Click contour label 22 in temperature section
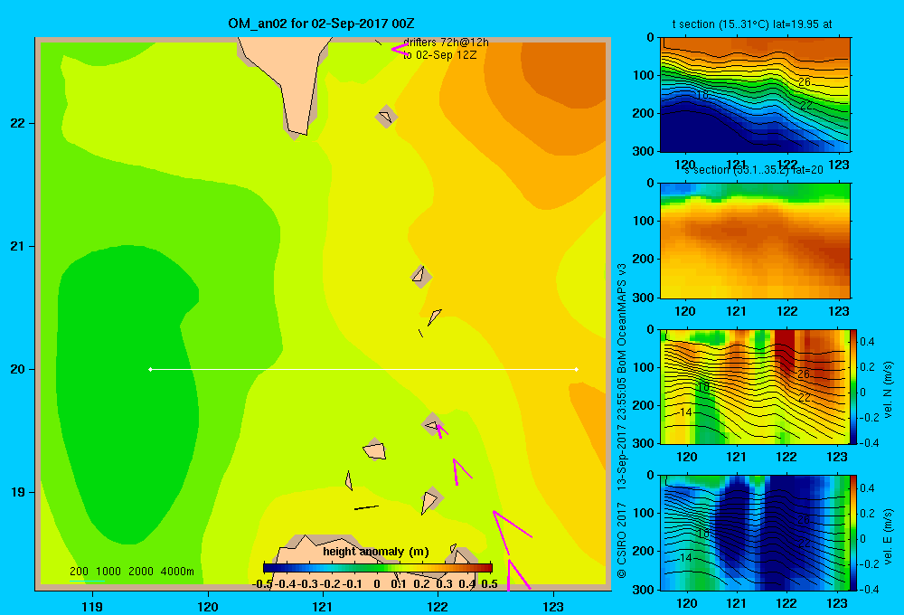904x615 pixels. (806, 106)
